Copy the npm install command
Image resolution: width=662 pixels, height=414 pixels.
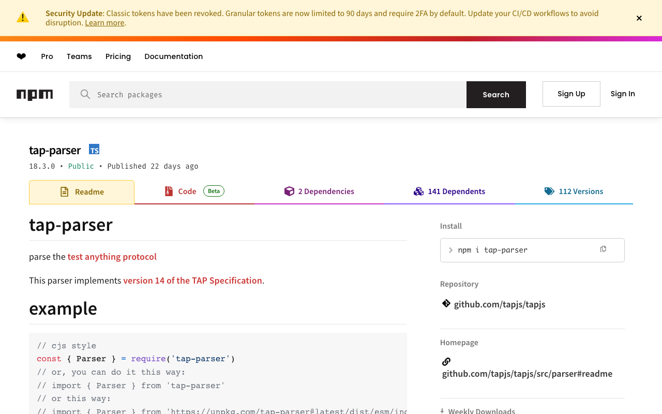603,249
